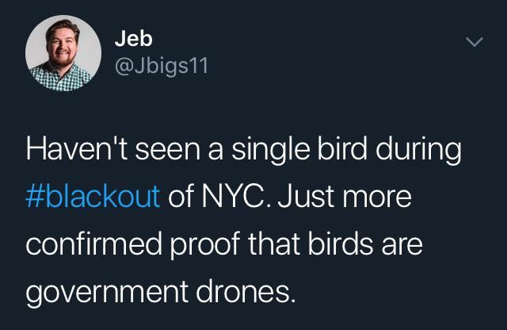Click the word "more" in the tweet

click(377, 198)
